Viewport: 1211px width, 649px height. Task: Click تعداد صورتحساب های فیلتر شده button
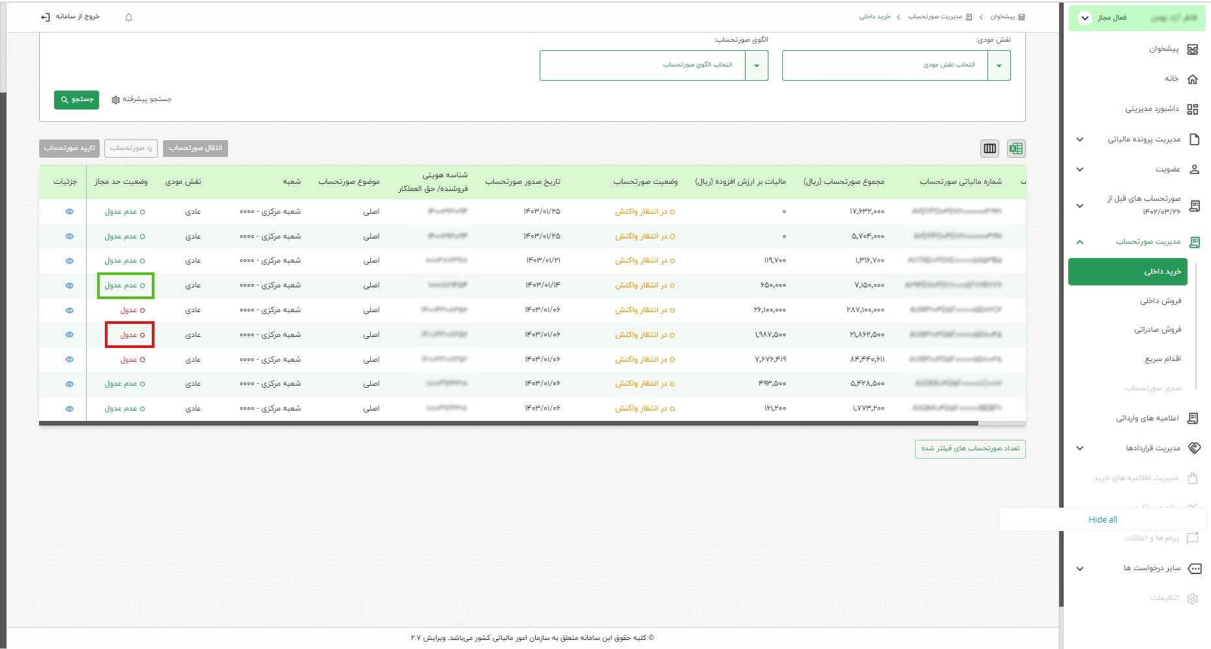(970, 449)
